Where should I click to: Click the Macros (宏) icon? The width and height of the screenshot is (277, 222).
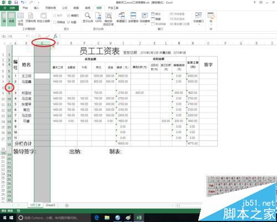point(211,16)
